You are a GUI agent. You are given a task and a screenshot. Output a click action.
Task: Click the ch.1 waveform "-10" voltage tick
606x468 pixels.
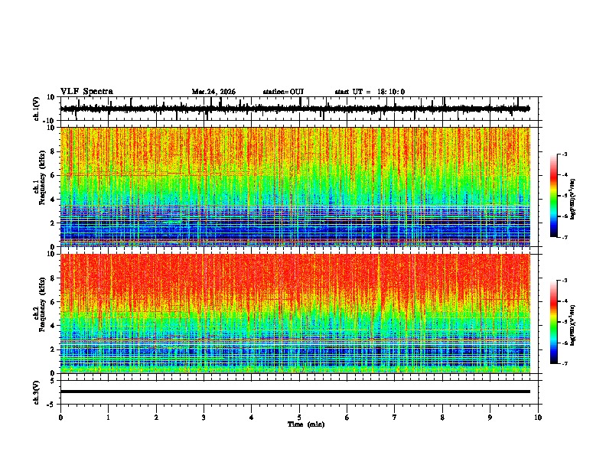tap(50, 121)
